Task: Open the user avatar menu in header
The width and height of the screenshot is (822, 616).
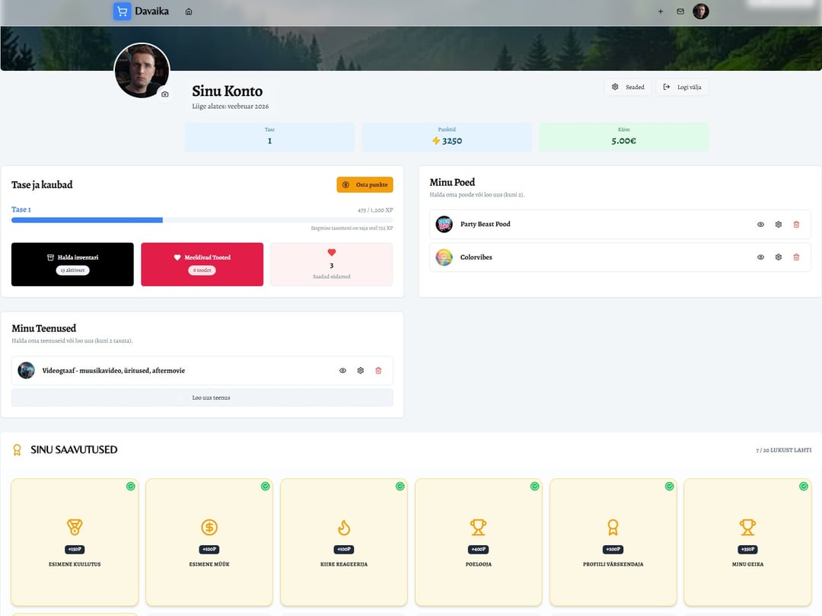Action: 700,11
